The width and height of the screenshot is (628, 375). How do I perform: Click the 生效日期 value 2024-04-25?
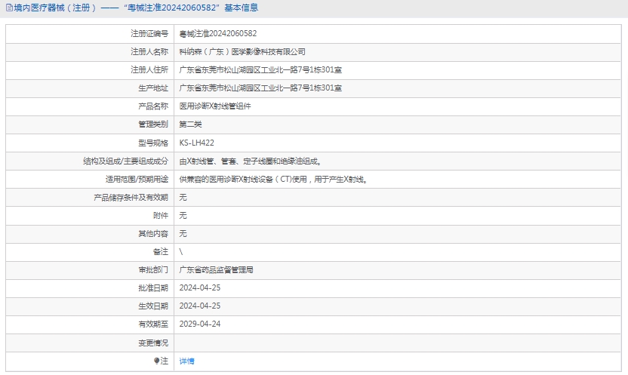pyautogui.click(x=199, y=306)
